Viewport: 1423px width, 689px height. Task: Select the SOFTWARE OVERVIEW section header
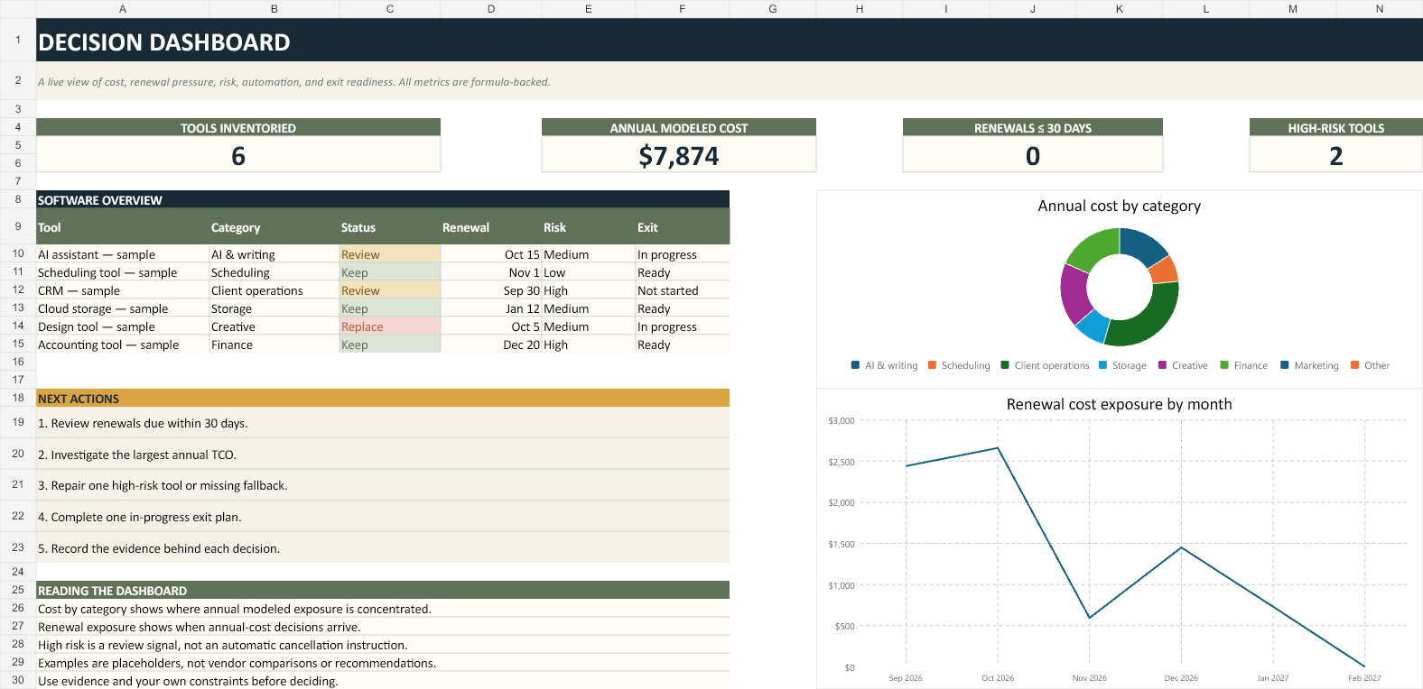click(x=383, y=199)
